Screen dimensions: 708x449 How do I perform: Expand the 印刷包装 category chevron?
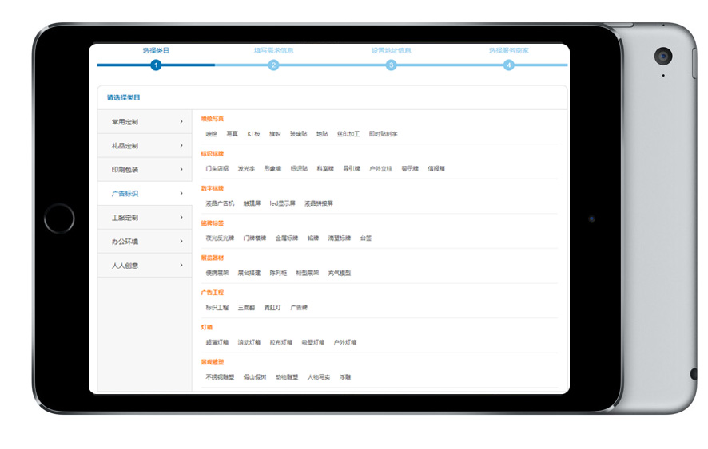(x=181, y=170)
